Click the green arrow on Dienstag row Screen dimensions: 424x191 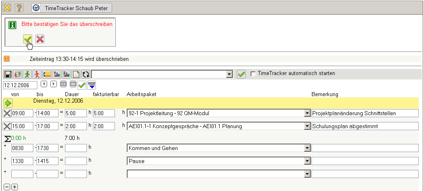tap(8, 103)
